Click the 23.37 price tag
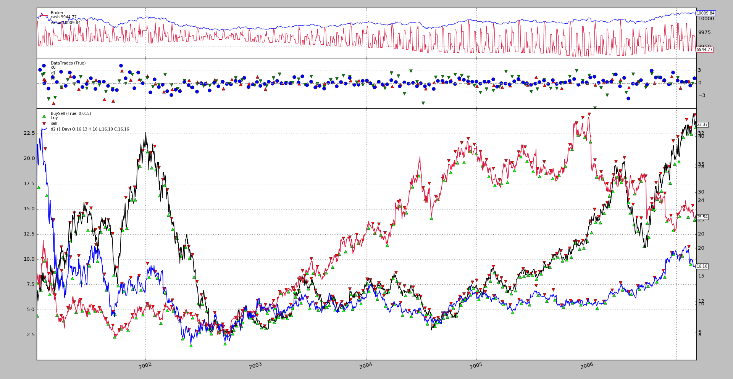Viewport: 733px width, 379px height. pos(702,125)
